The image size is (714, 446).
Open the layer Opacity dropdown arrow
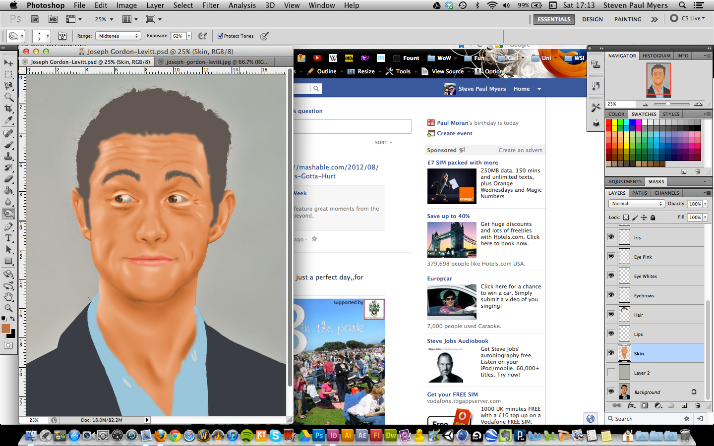point(705,204)
